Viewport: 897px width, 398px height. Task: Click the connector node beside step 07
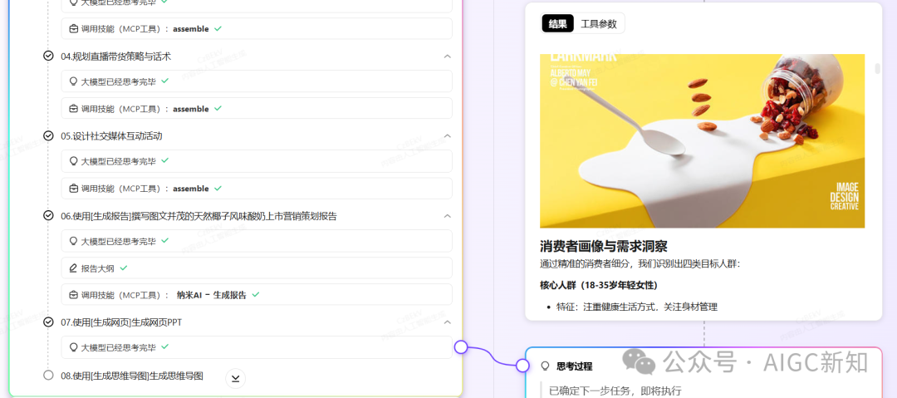pyautogui.click(x=461, y=346)
